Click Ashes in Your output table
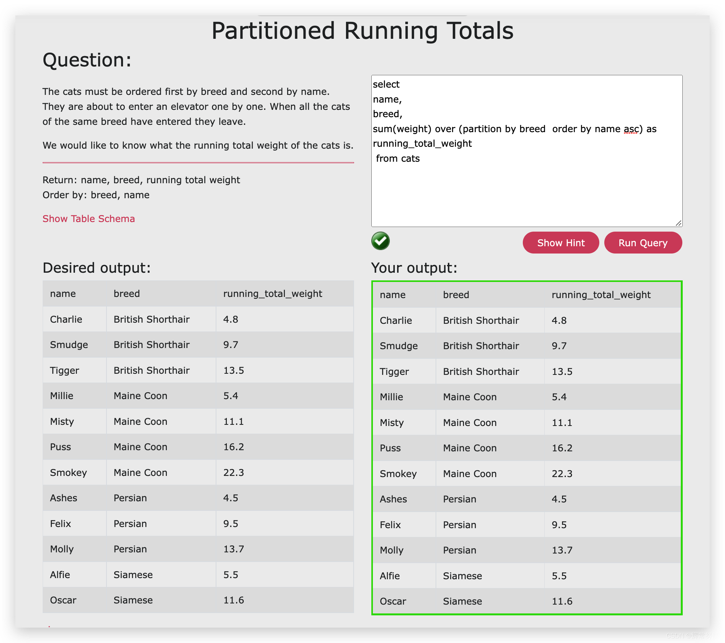Image resolution: width=725 pixels, height=643 pixels. coord(393,499)
